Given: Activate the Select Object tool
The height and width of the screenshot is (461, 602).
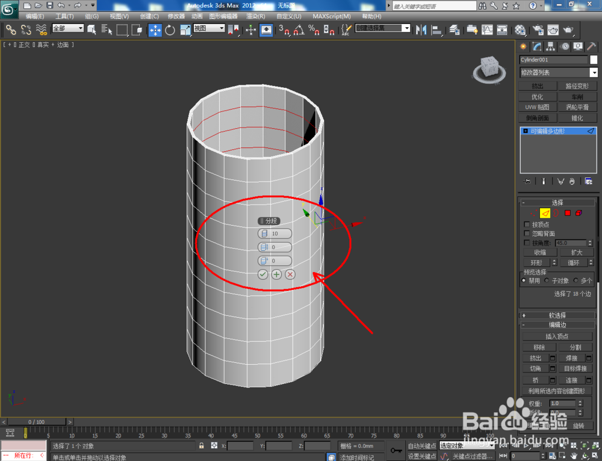Looking at the screenshot, I should [x=92, y=29].
